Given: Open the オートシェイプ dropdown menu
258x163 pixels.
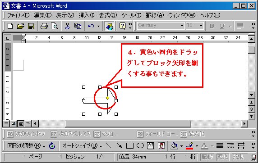Looking at the screenshot, I should [x=82, y=146].
